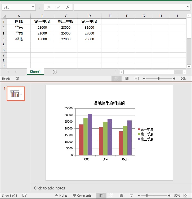
Task: Click header cell 第二季度
Action: 66,21
